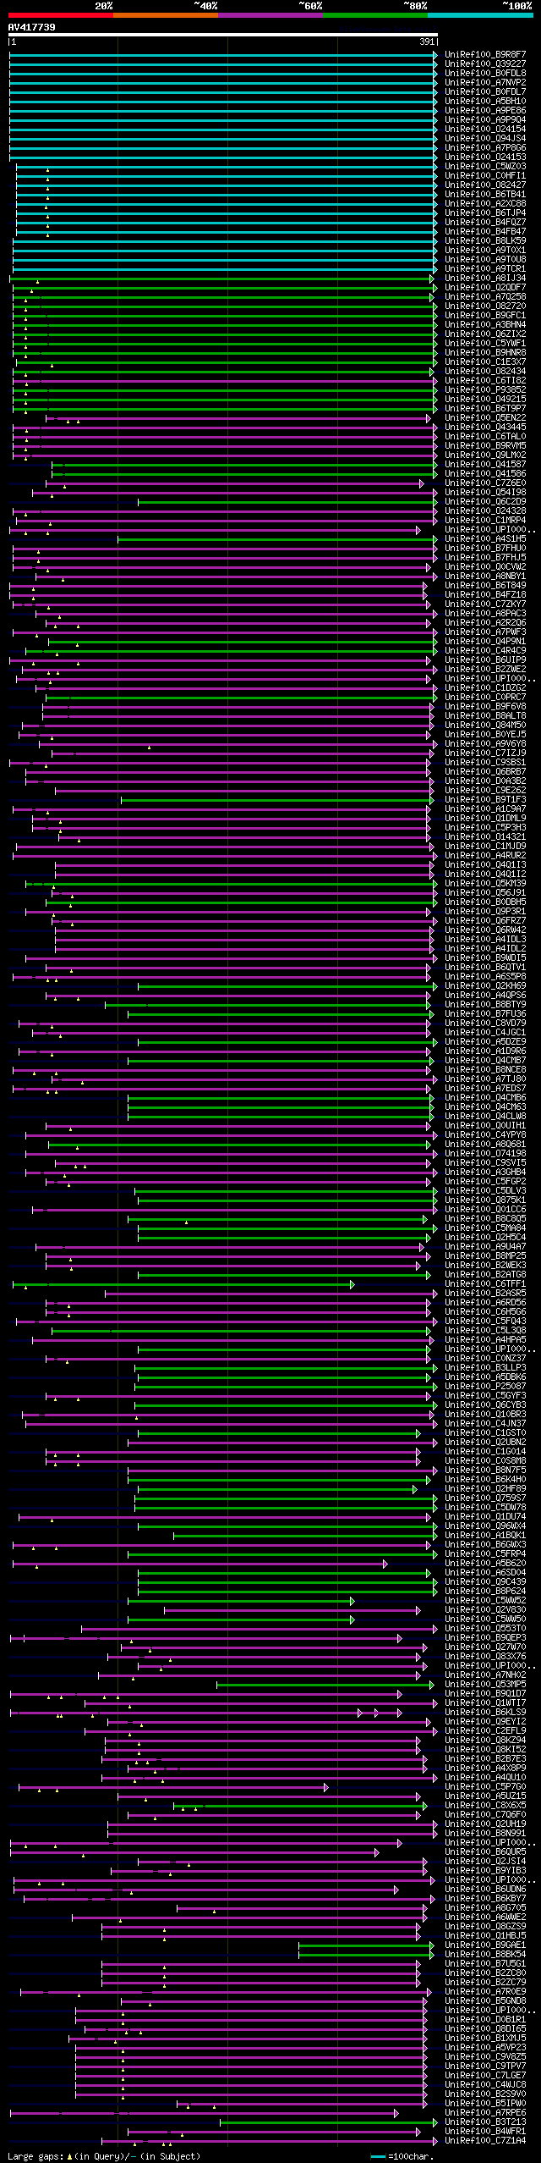Open the UniRef100_Q6C2D9 label
541x2163 pixels.
click(485, 502)
